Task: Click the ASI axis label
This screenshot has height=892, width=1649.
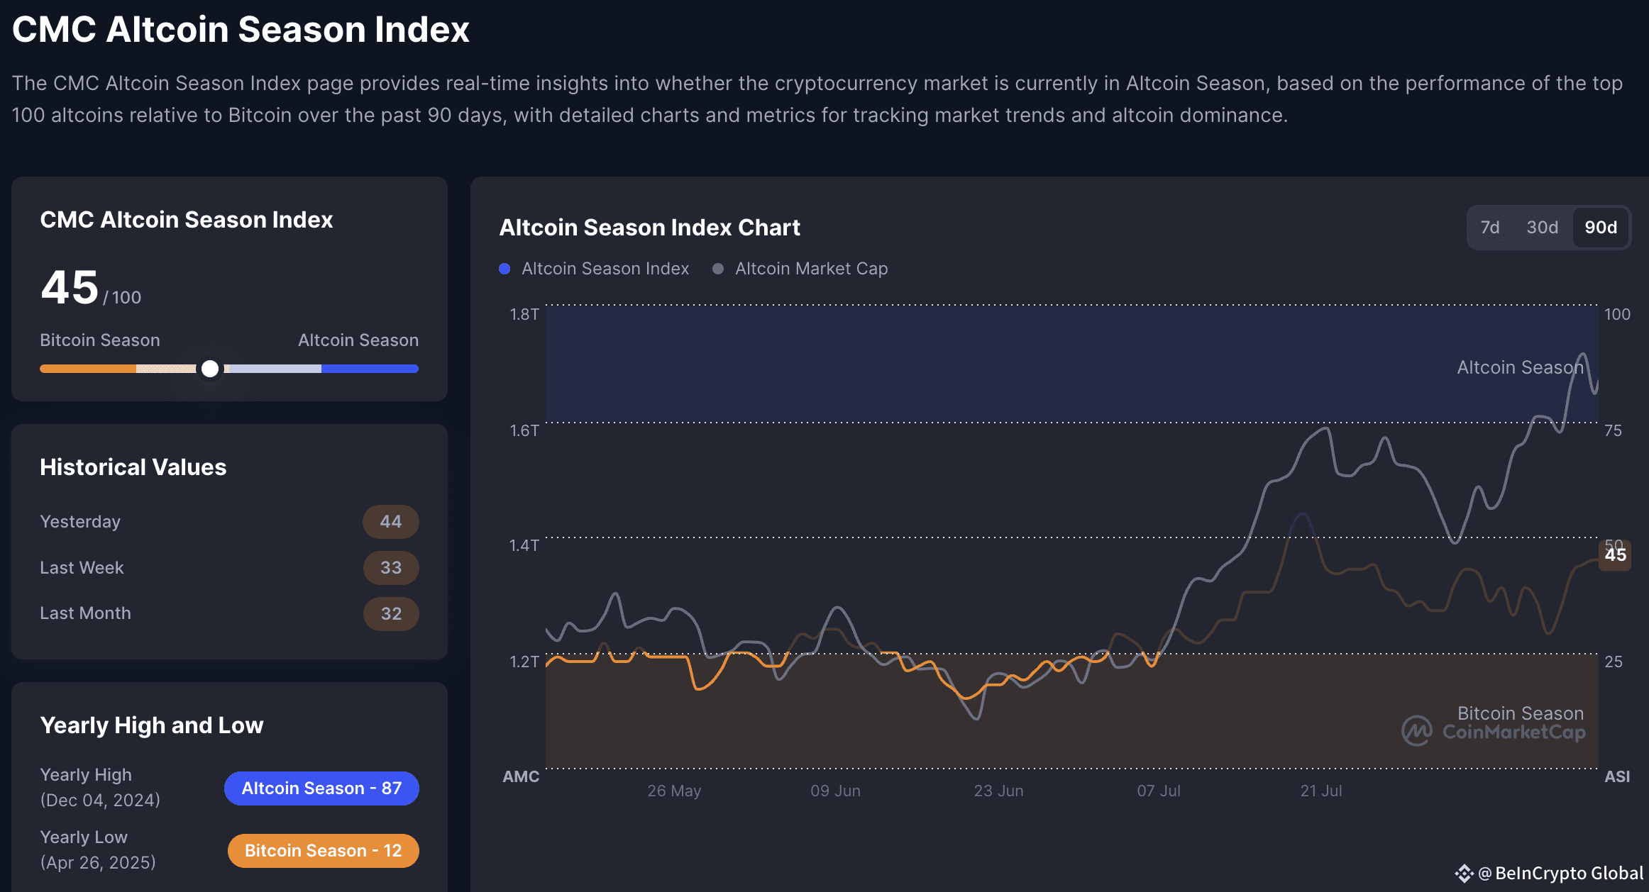Action: (1617, 776)
